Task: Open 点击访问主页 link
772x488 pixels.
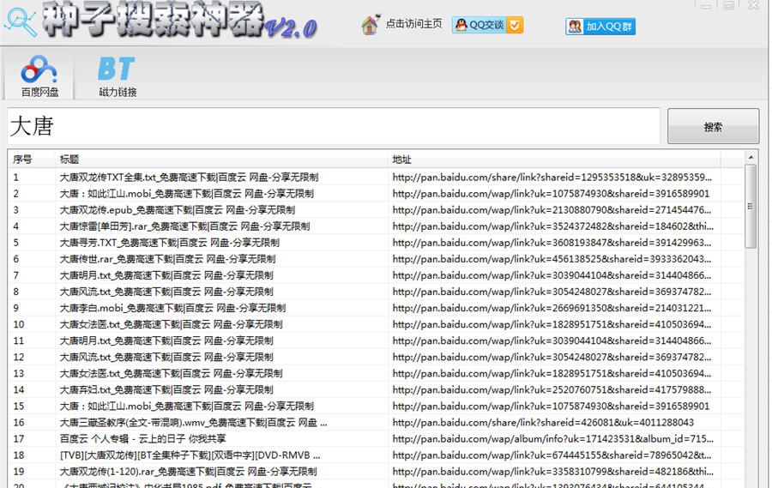Action: (413, 24)
